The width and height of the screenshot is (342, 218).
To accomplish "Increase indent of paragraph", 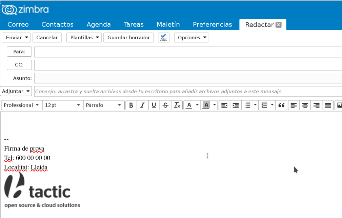I will point(236,105).
